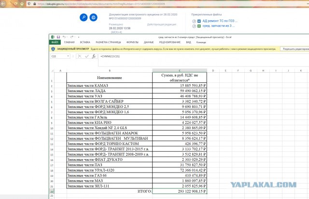Click the amount 15 885 593,85 ₽
The image size is (309, 199).
[180, 85]
